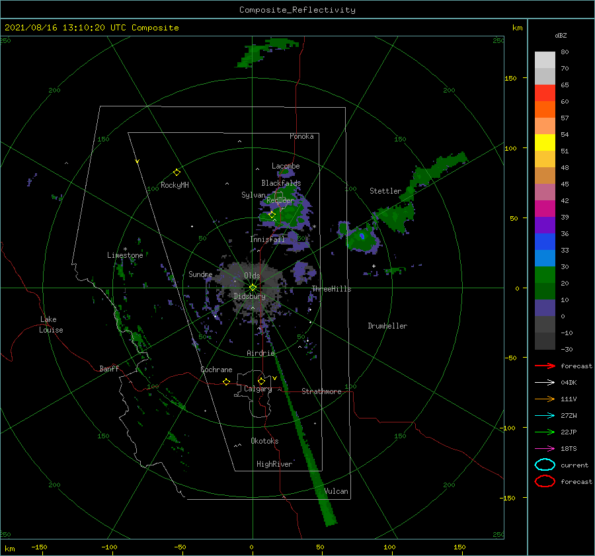Screen dimensions: 595x556
Task: Click the Airdrie label
Action: coord(260,353)
